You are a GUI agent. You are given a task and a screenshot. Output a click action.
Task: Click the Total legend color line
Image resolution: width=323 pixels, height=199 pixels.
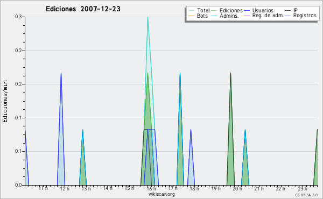pos(191,10)
